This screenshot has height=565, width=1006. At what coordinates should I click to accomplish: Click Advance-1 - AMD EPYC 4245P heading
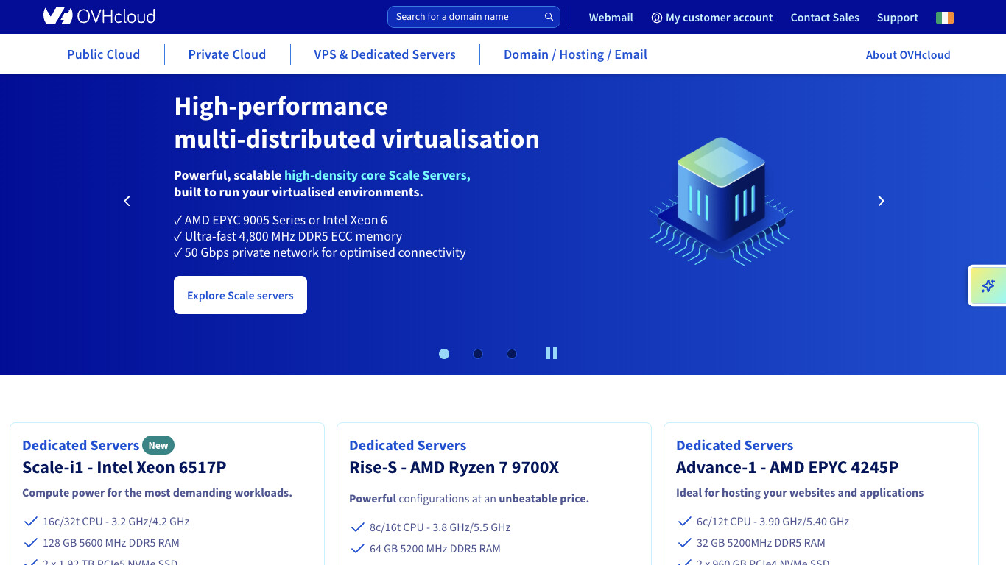pos(787,467)
